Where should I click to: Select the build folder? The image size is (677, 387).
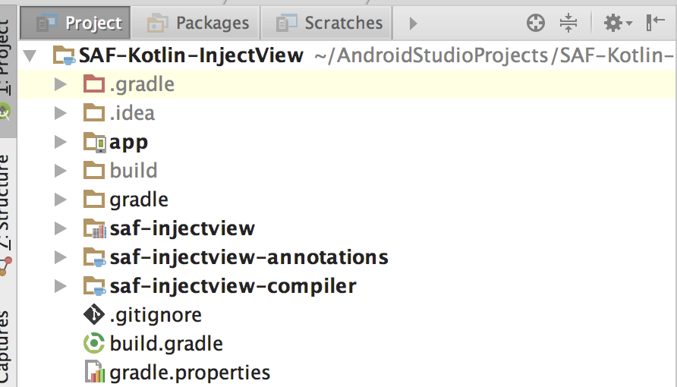(134, 171)
